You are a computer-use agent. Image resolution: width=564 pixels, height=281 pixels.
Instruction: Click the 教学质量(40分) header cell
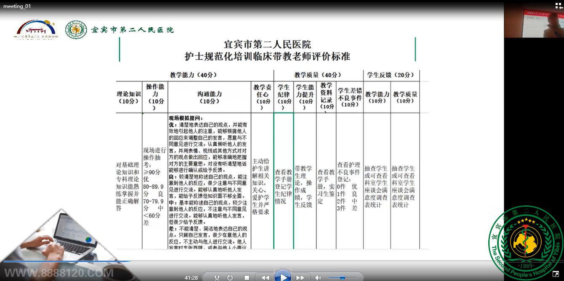(318, 75)
